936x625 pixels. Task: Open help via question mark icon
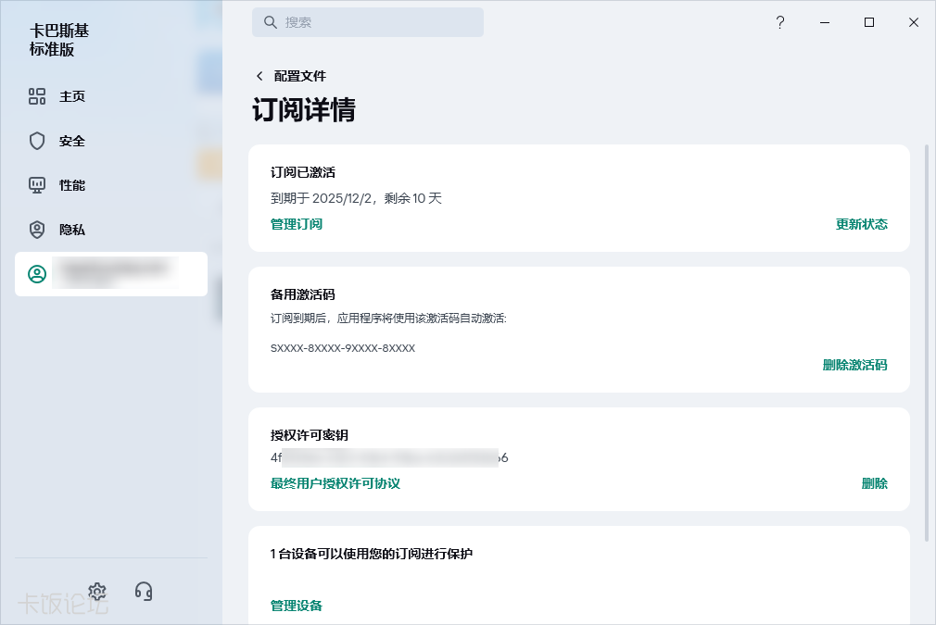pos(780,21)
